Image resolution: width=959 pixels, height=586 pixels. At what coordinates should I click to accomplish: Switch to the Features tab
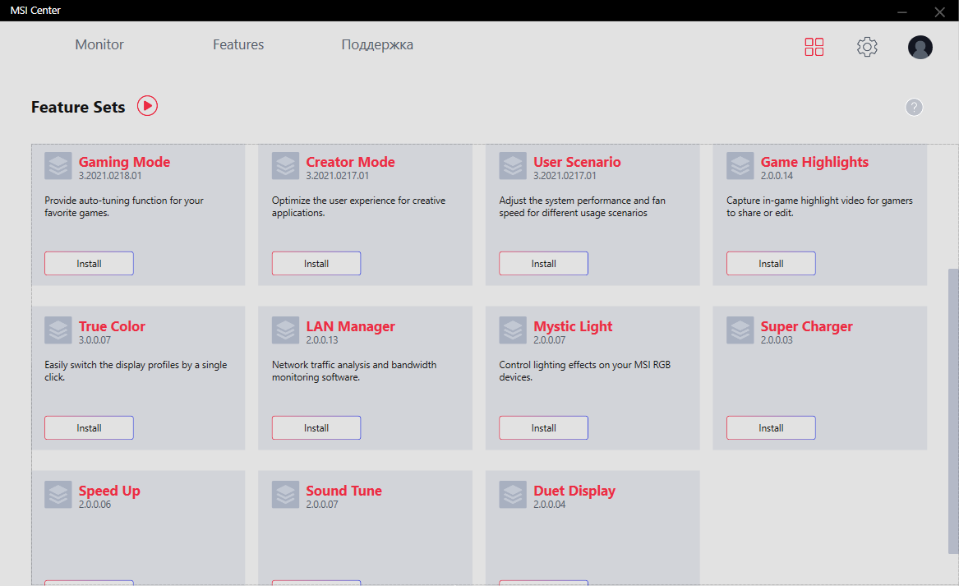[x=238, y=44]
